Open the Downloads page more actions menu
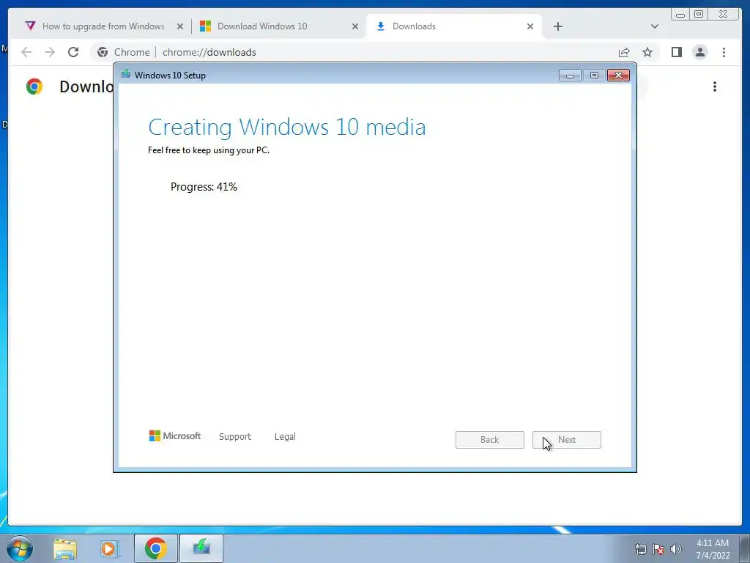The image size is (750, 563). pos(715,87)
